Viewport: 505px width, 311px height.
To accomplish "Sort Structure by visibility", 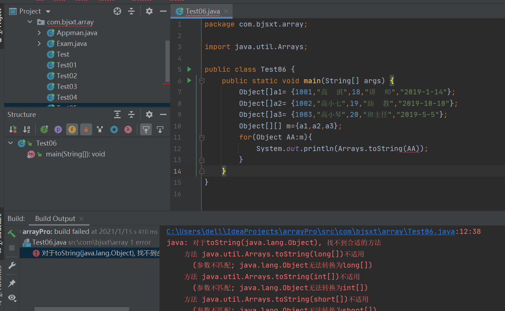I will click(x=13, y=129).
